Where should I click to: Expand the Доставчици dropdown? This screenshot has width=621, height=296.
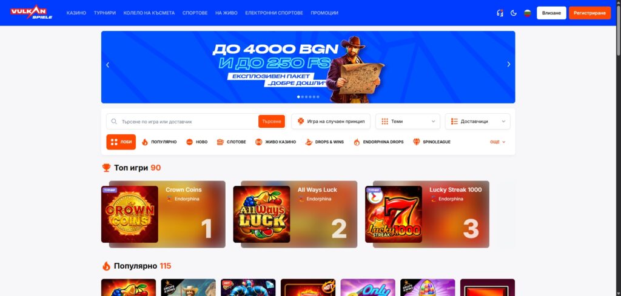(x=478, y=121)
